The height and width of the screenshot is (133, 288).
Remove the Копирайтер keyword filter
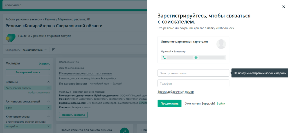pyautogui.click(x=48, y=127)
